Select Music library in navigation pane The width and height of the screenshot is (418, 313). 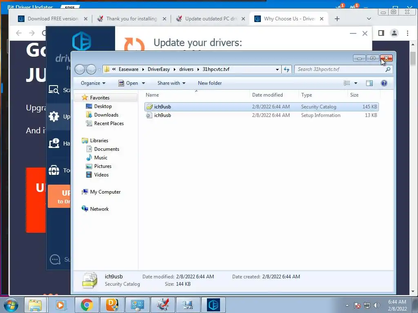100,158
